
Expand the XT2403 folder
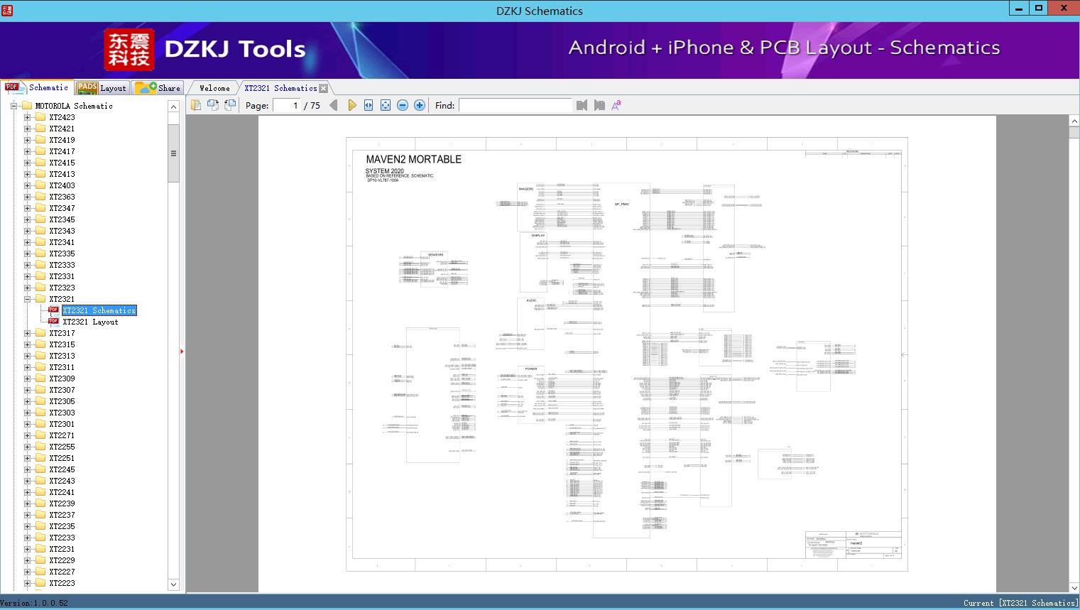tap(27, 185)
